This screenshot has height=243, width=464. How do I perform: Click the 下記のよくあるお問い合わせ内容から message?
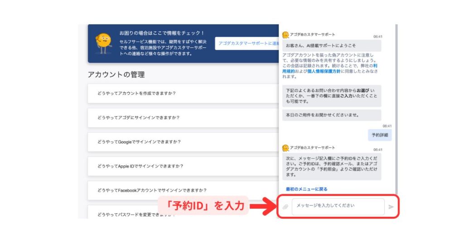click(331, 96)
